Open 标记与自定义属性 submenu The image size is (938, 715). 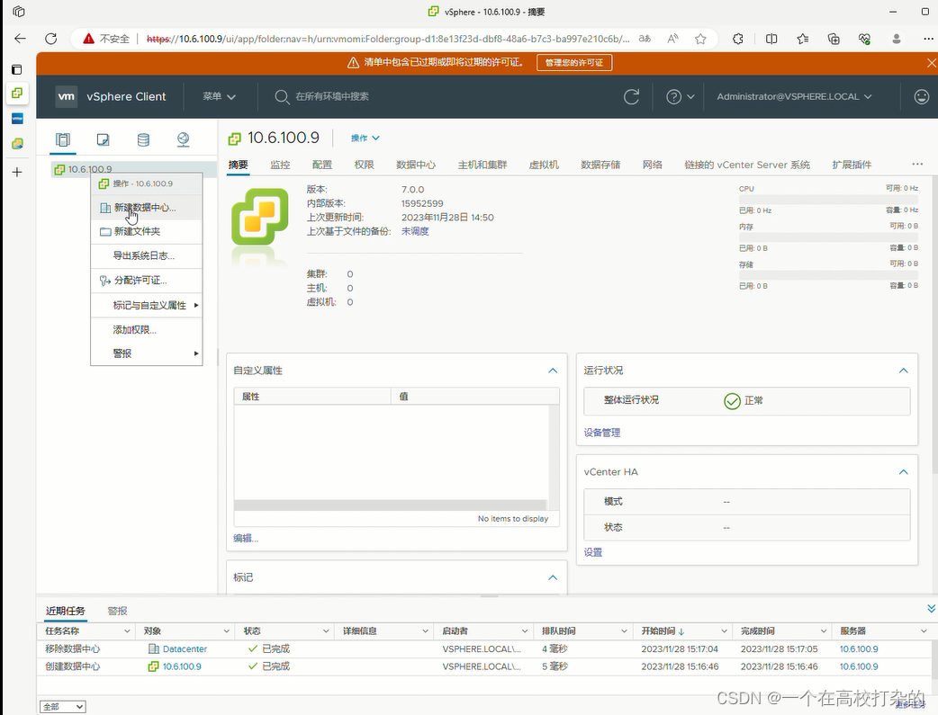(x=147, y=306)
